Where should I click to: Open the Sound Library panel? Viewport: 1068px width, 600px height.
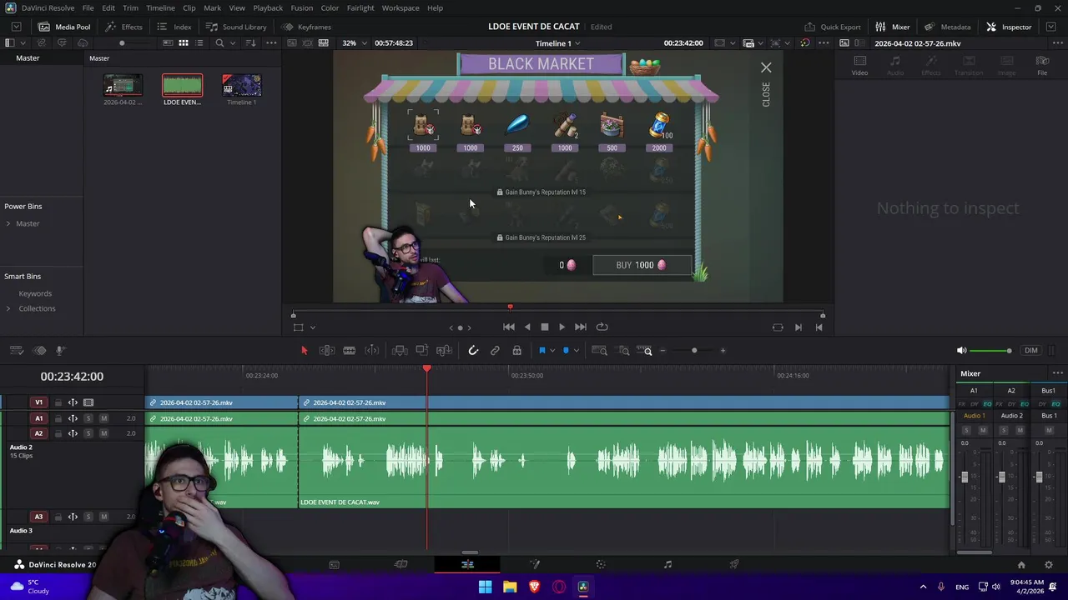coord(236,27)
